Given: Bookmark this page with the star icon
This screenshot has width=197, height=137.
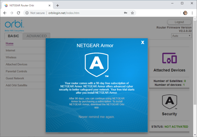Looking at the screenshot, I should (x=132, y=13).
